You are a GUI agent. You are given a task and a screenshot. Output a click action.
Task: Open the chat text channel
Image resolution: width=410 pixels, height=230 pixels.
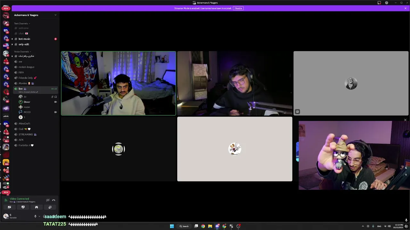click(35, 34)
